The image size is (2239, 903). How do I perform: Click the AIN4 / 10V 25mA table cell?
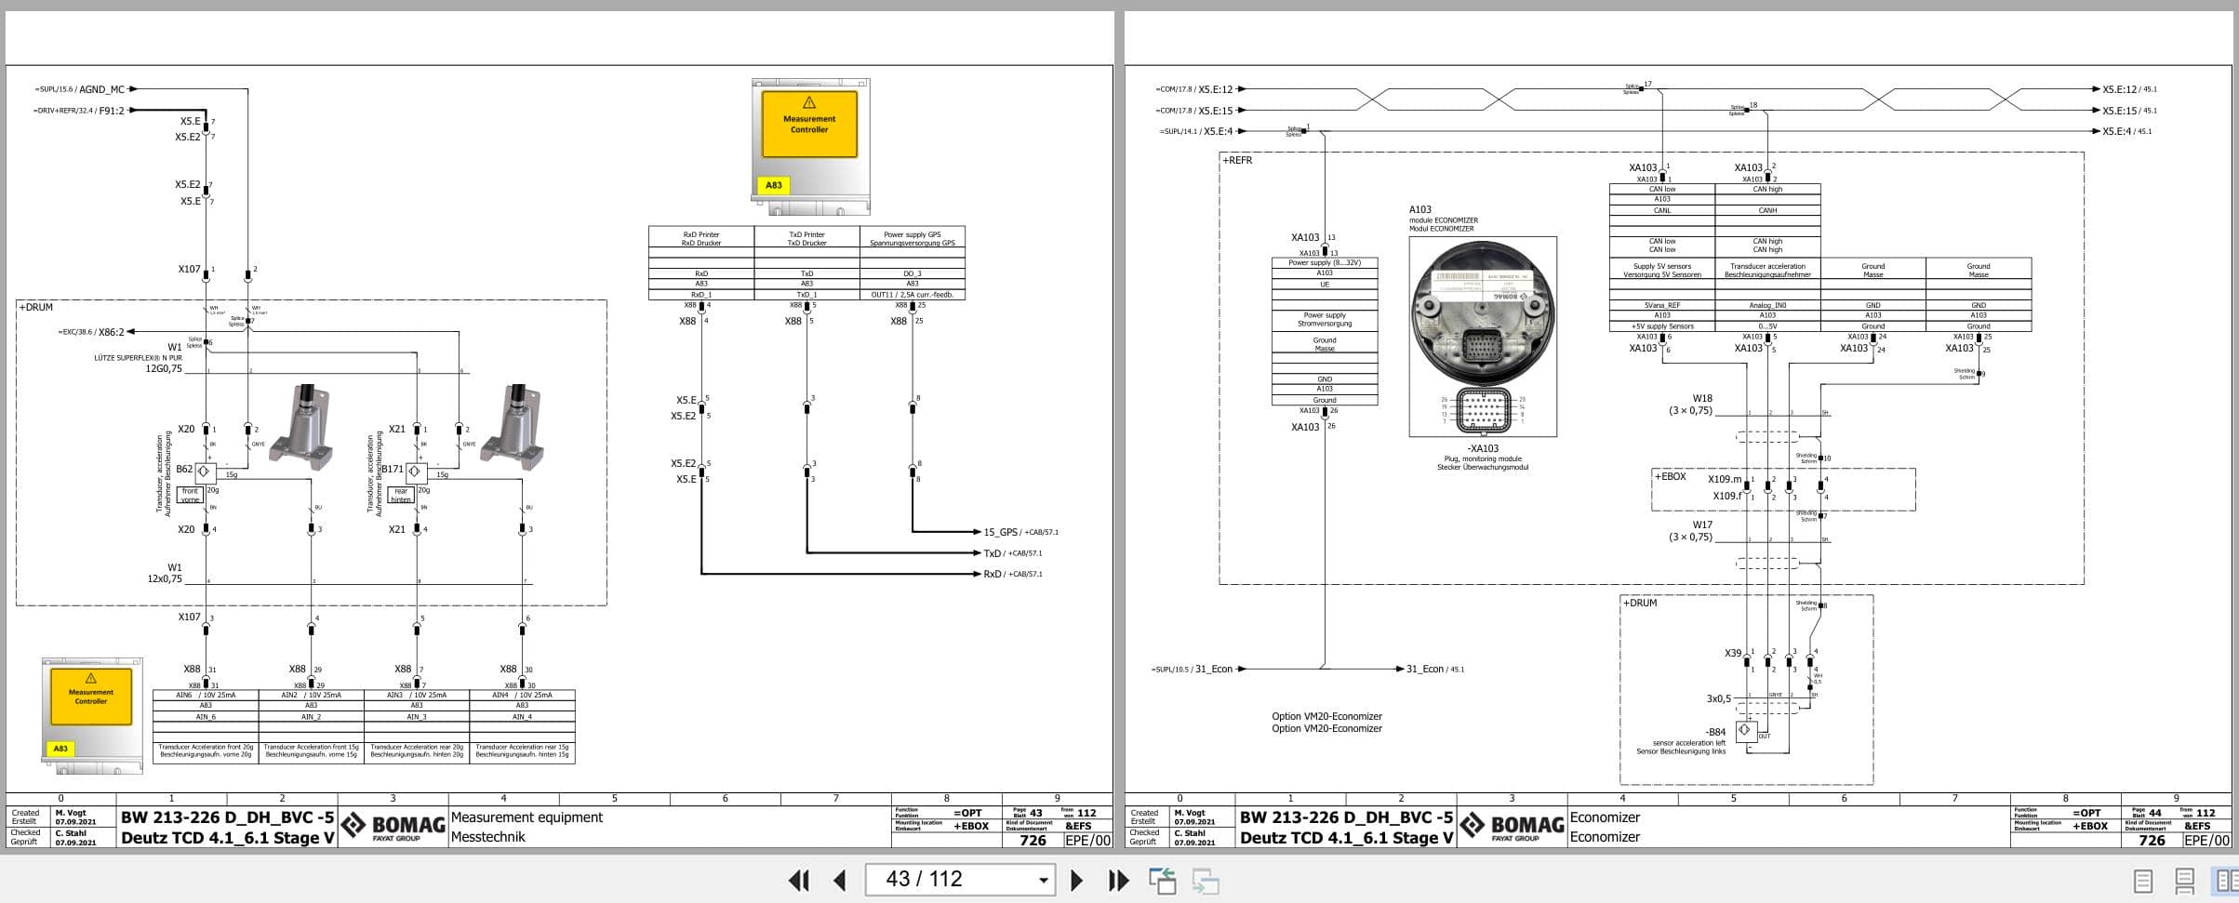pos(522,695)
